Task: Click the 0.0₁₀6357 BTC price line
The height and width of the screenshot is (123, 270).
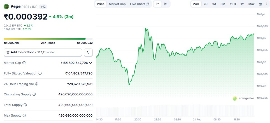Action: pos(18,26)
